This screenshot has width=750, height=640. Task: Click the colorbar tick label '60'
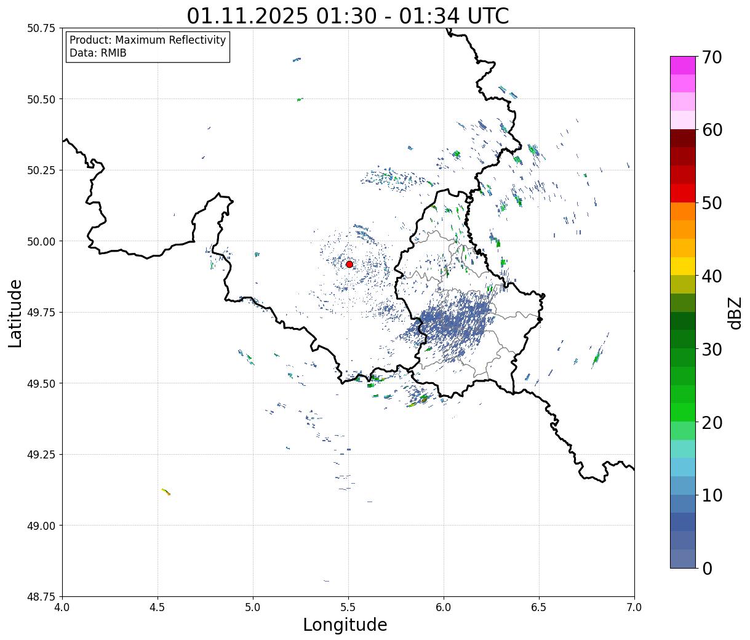tap(712, 130)
